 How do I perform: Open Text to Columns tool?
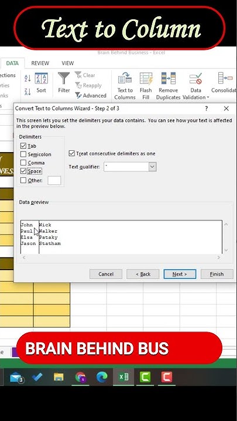125,86
